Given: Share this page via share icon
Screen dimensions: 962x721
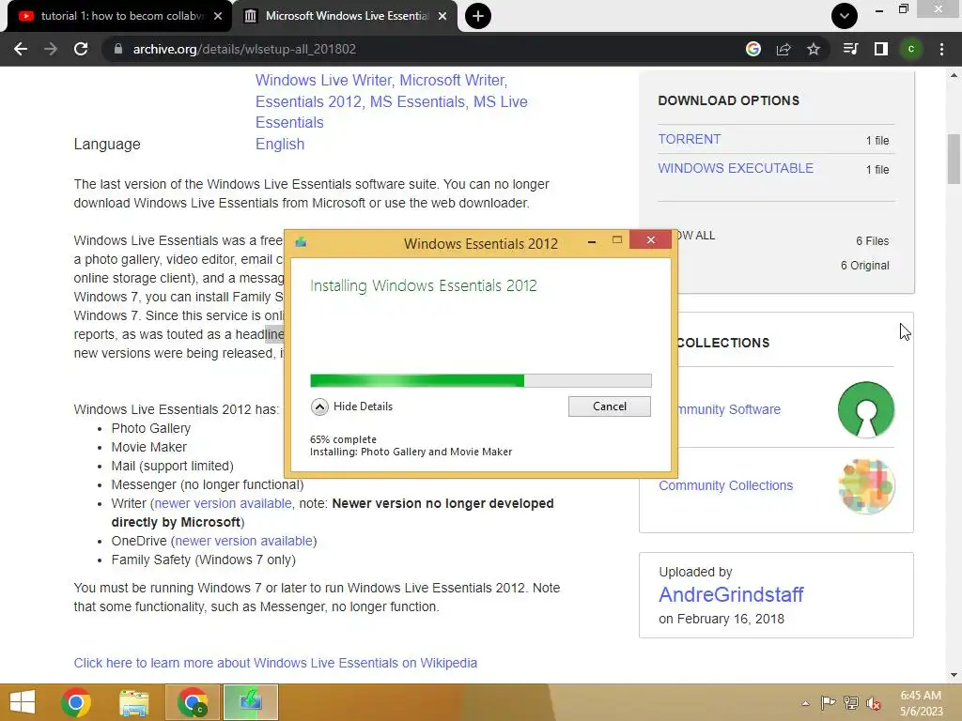Looking at the screenshot, I should tap(784, 49).
